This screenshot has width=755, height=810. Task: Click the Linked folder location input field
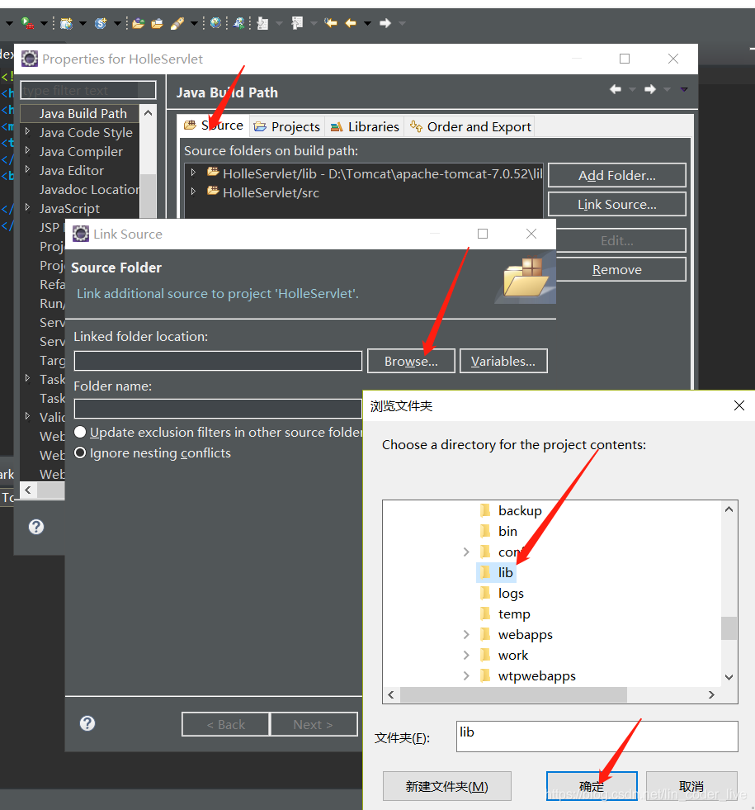coord(218,361)
